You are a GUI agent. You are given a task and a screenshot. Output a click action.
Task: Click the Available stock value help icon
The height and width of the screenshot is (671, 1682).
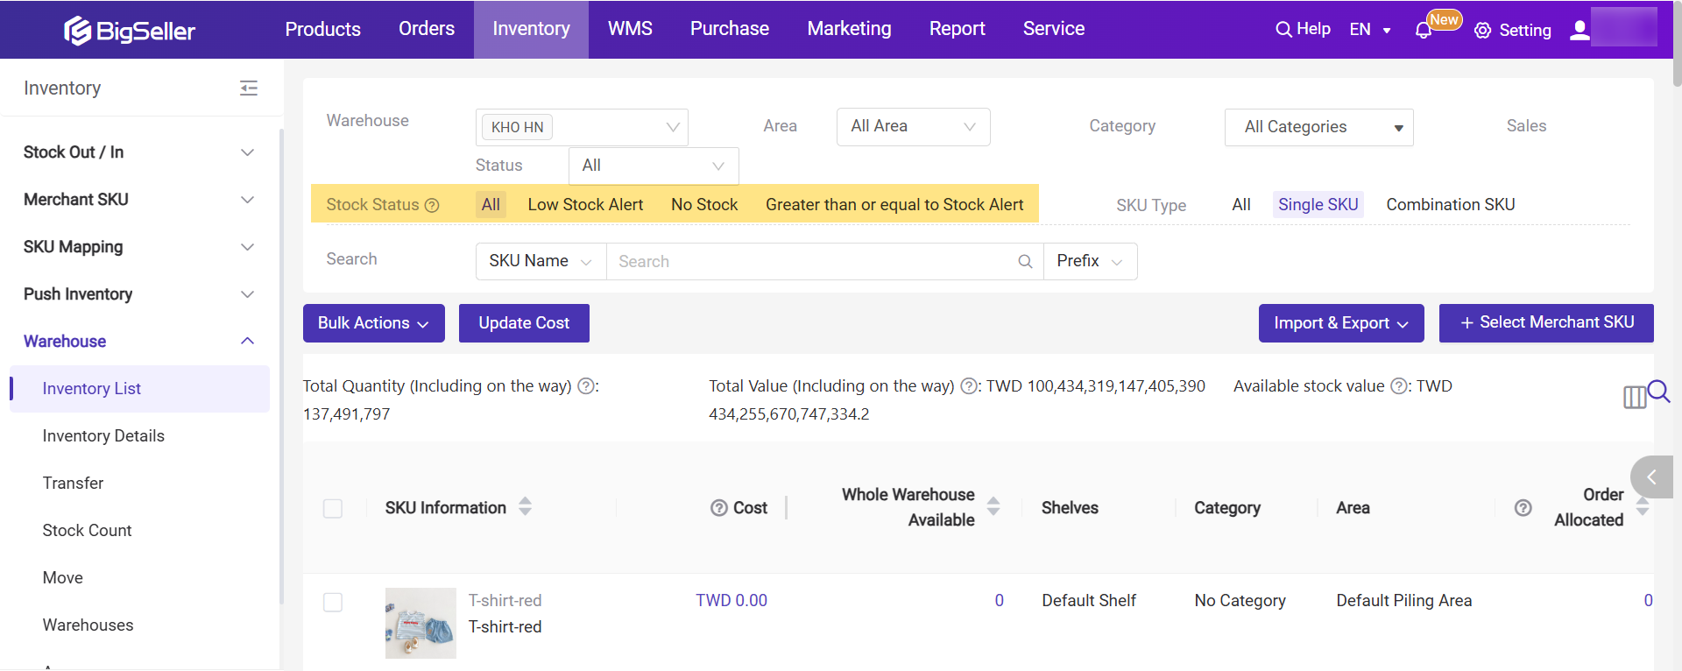pos(1399,386)
